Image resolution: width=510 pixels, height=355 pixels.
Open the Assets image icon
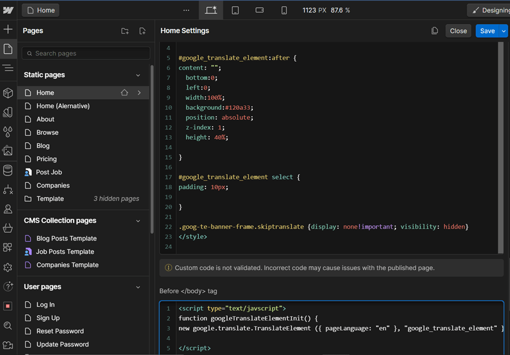pyautogui.click(x=8, y=151)
